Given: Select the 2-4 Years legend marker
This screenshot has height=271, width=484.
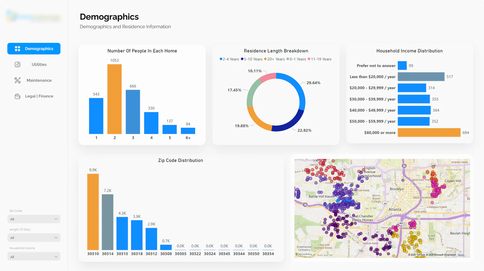Looking at the screenshot, I should tap(221, 59).
